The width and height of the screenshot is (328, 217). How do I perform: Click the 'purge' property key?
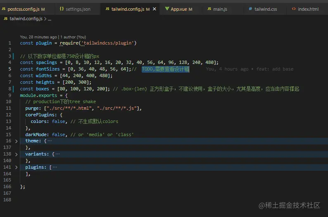click(x=32, y=108)
